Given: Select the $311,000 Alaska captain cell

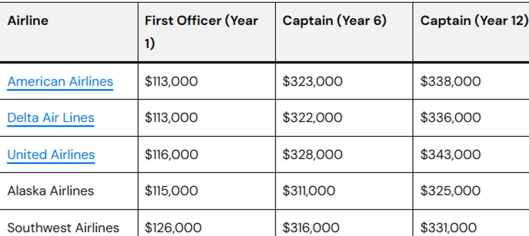Looking at the screenshot, I should click(x=309, y=191).
